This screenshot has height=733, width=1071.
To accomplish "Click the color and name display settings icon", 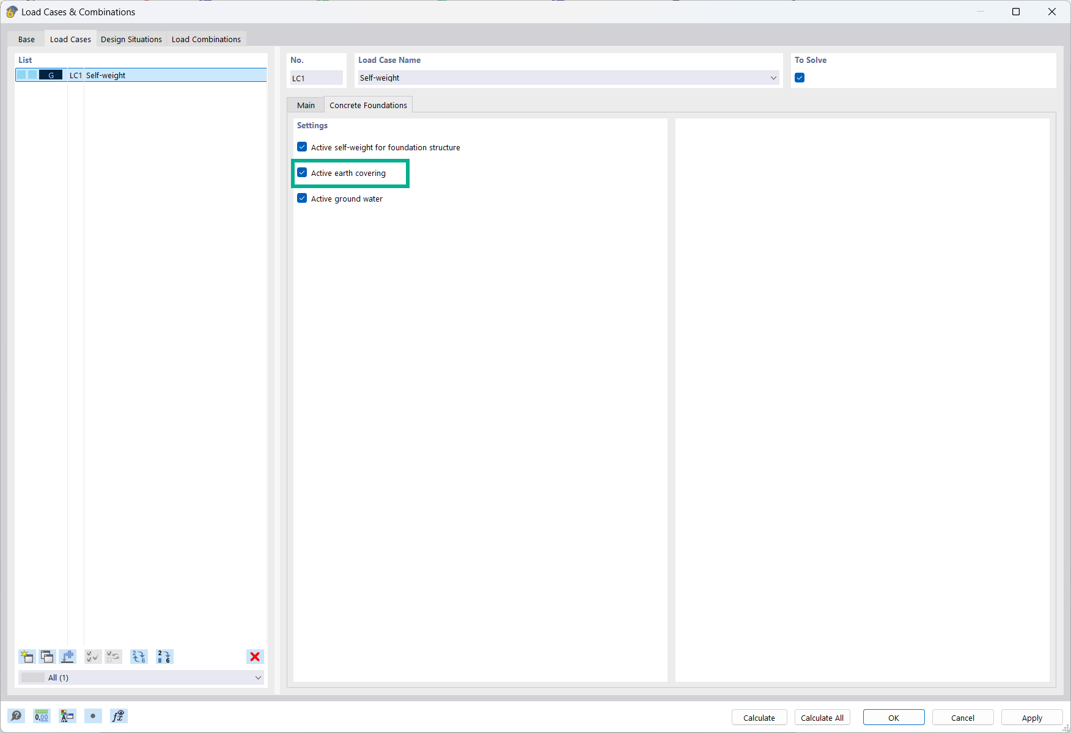I will [x=67, y=716].
